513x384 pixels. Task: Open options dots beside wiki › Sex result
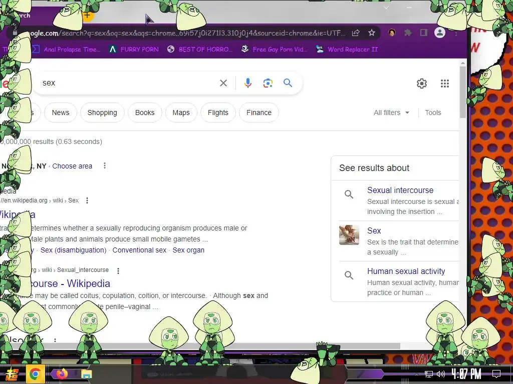(87, 200)
